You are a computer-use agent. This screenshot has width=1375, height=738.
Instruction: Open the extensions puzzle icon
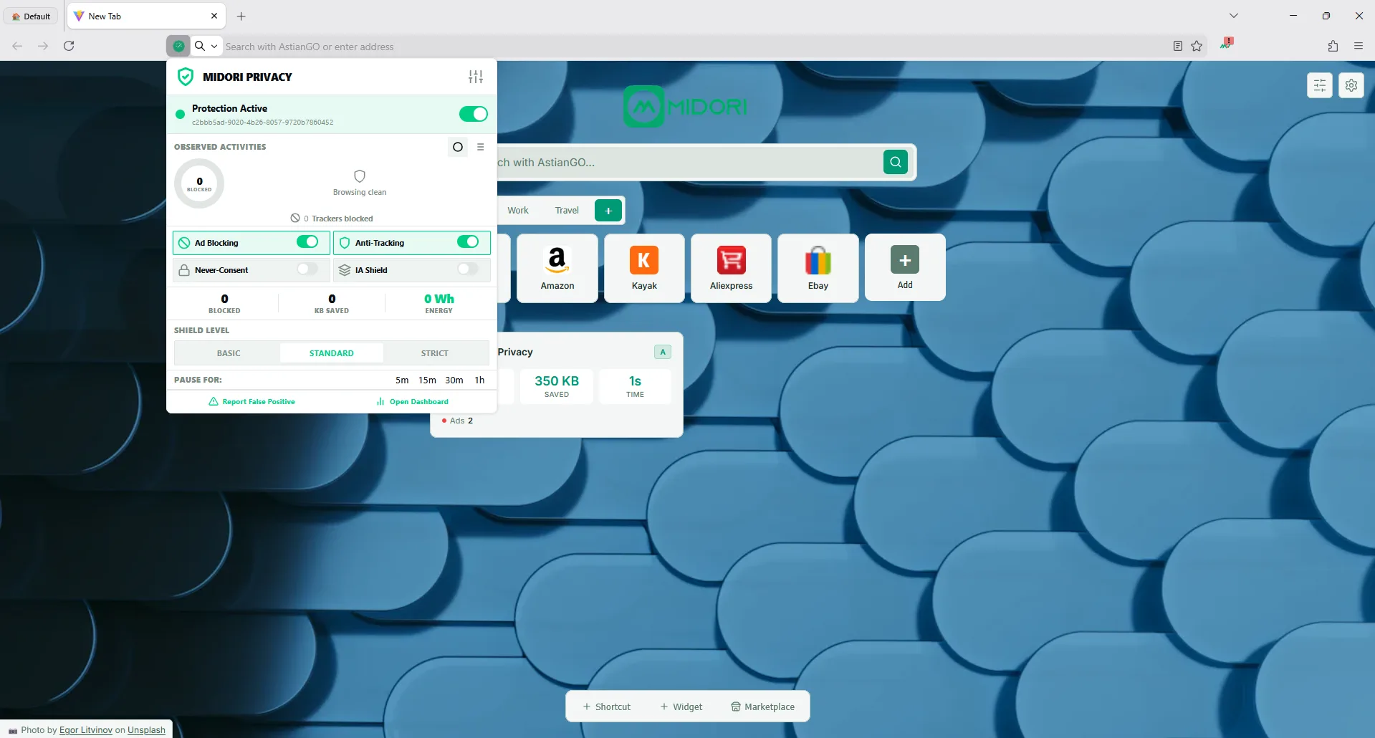(x=1333, y=46)
